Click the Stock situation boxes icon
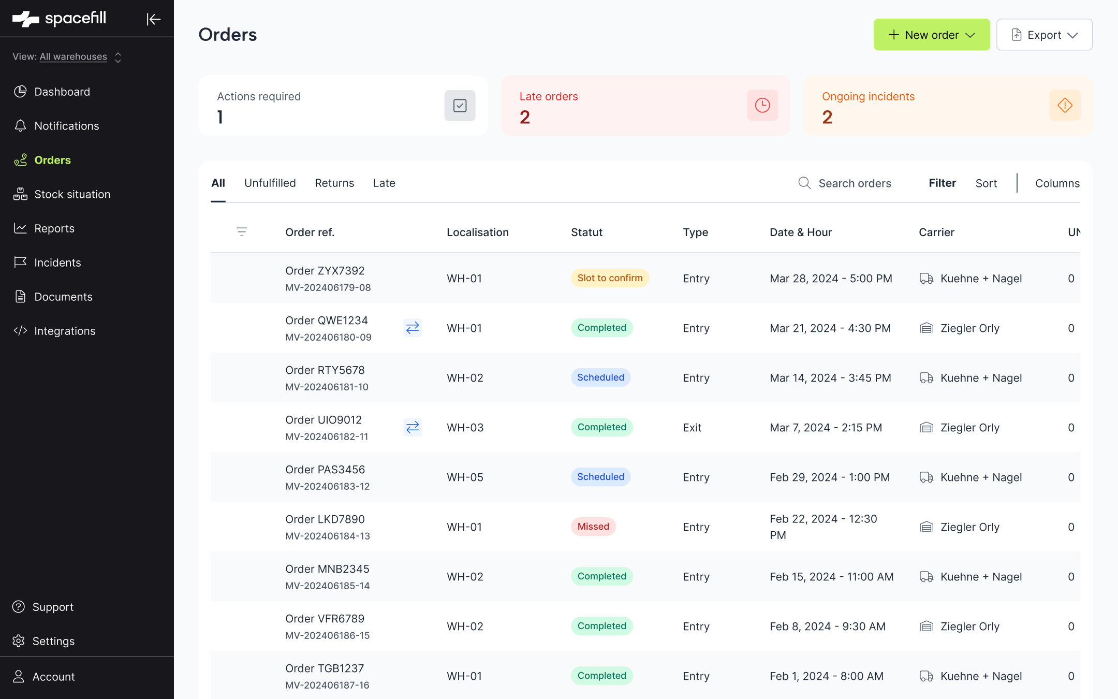The width and height of the screenshot is (1118, 699). point(20,194)
